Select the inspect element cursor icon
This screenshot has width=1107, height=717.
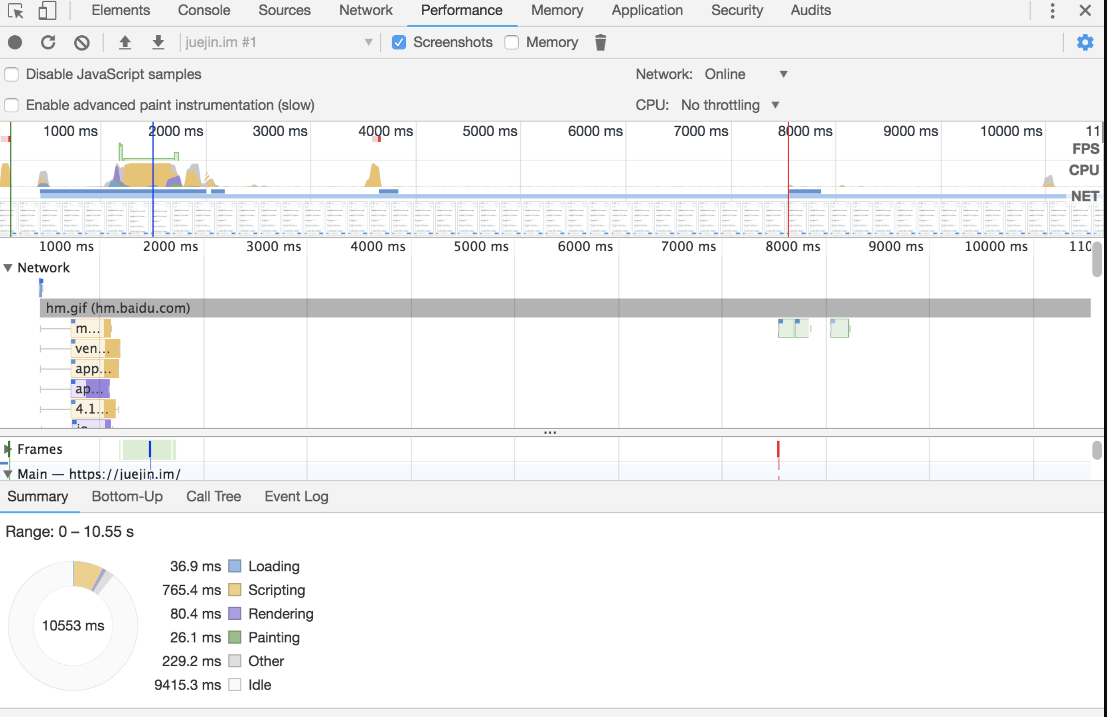pyautogui.click(x=16, y=10)
